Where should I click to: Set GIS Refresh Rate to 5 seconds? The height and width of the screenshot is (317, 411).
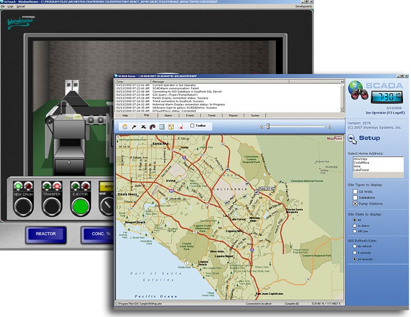(354, 253)
